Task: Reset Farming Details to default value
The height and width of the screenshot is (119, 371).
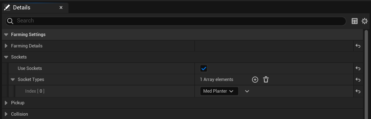Action: tap(358, 46)
